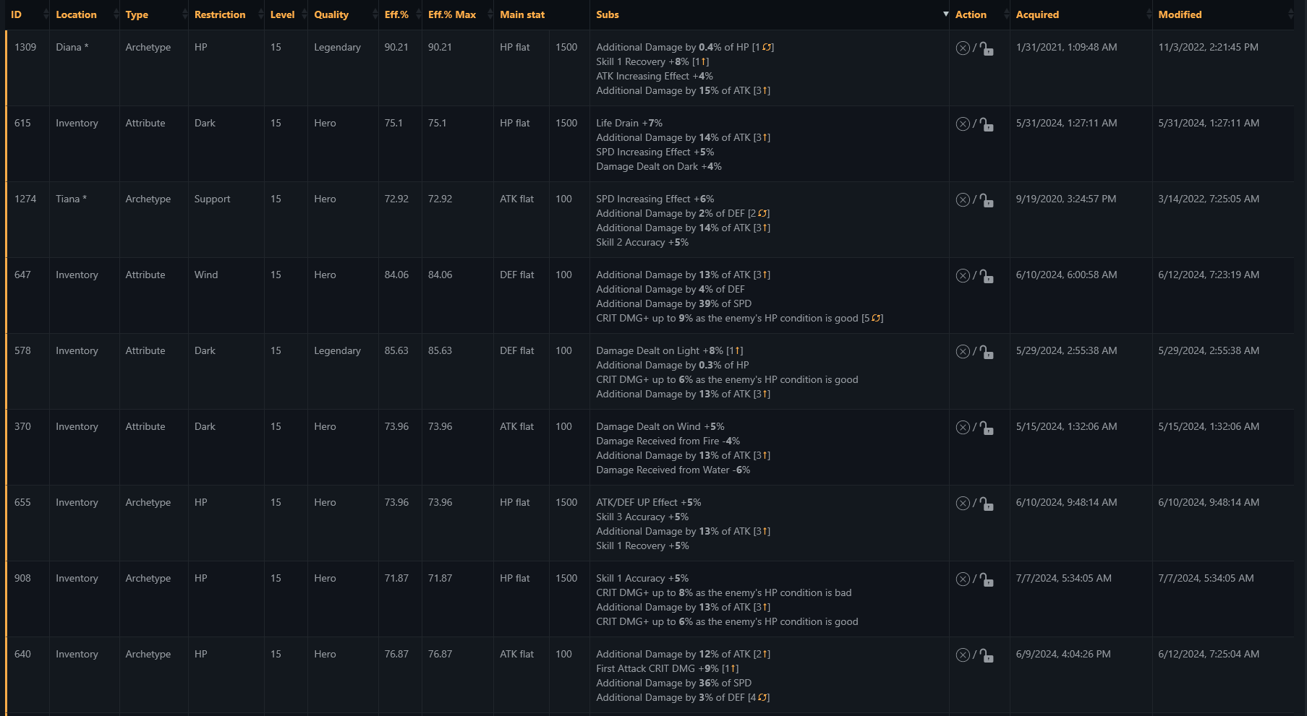This screenshot has width=1307, height=716.
Task: Toggle the lock on artifact 578
Action: [987, 352]
